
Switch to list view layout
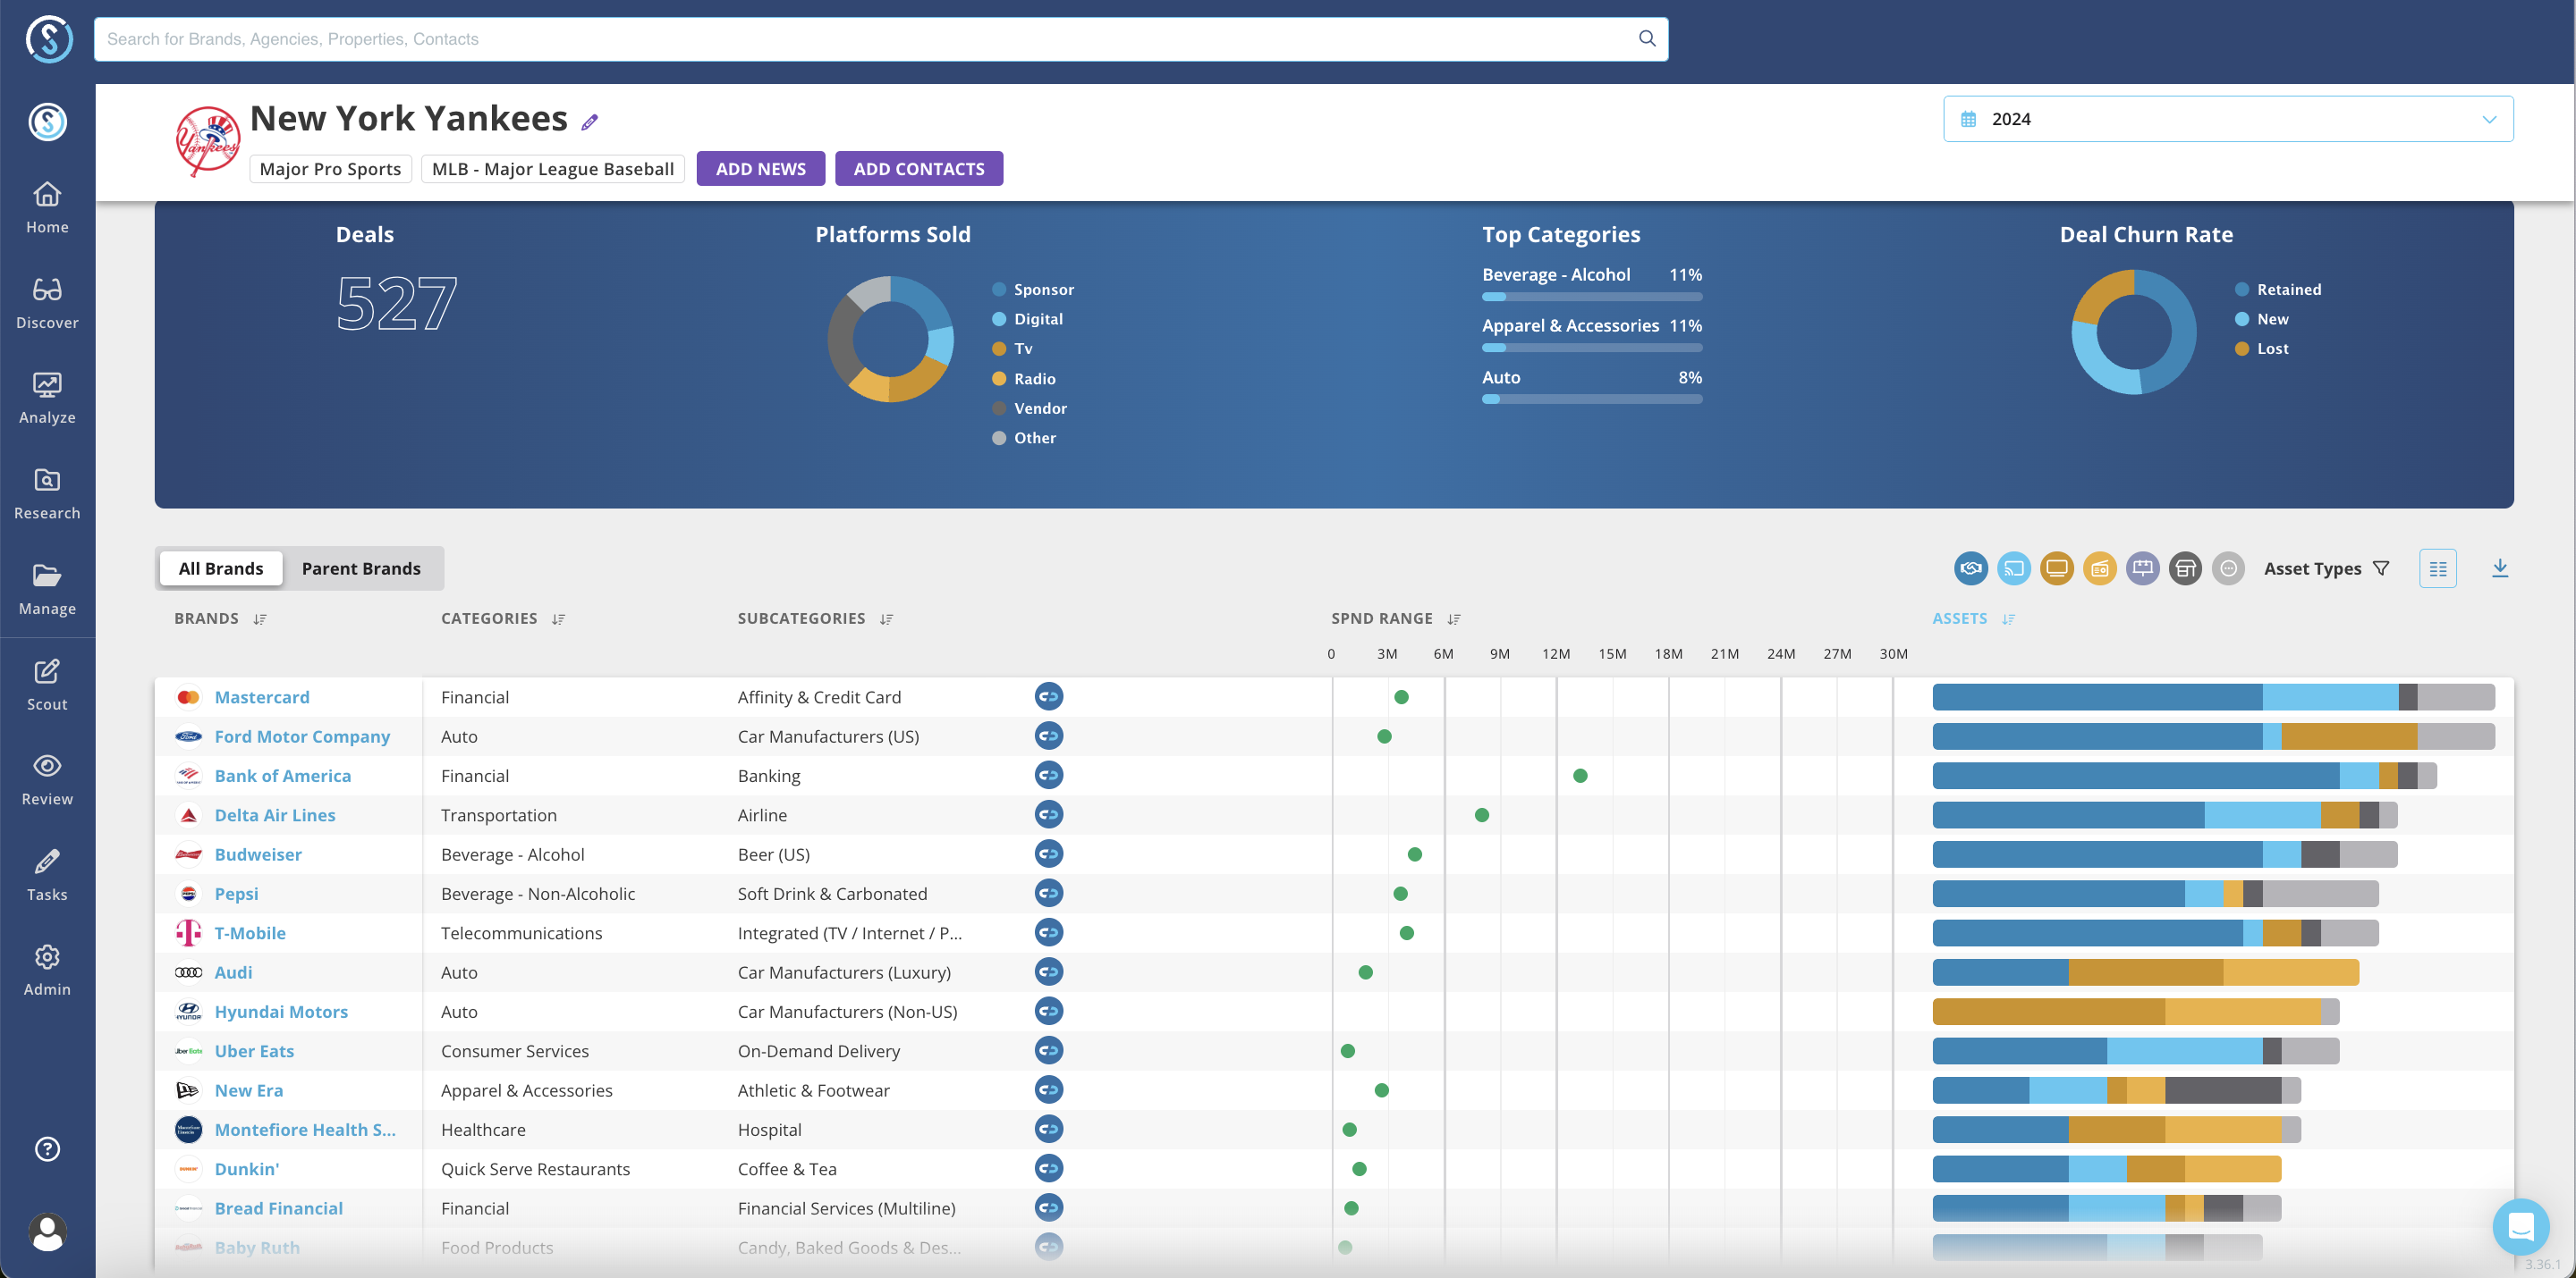[2437, 568]
